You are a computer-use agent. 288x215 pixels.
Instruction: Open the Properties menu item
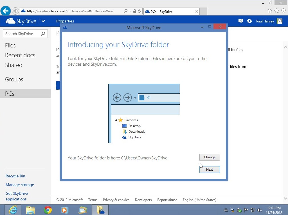(65, 21)
